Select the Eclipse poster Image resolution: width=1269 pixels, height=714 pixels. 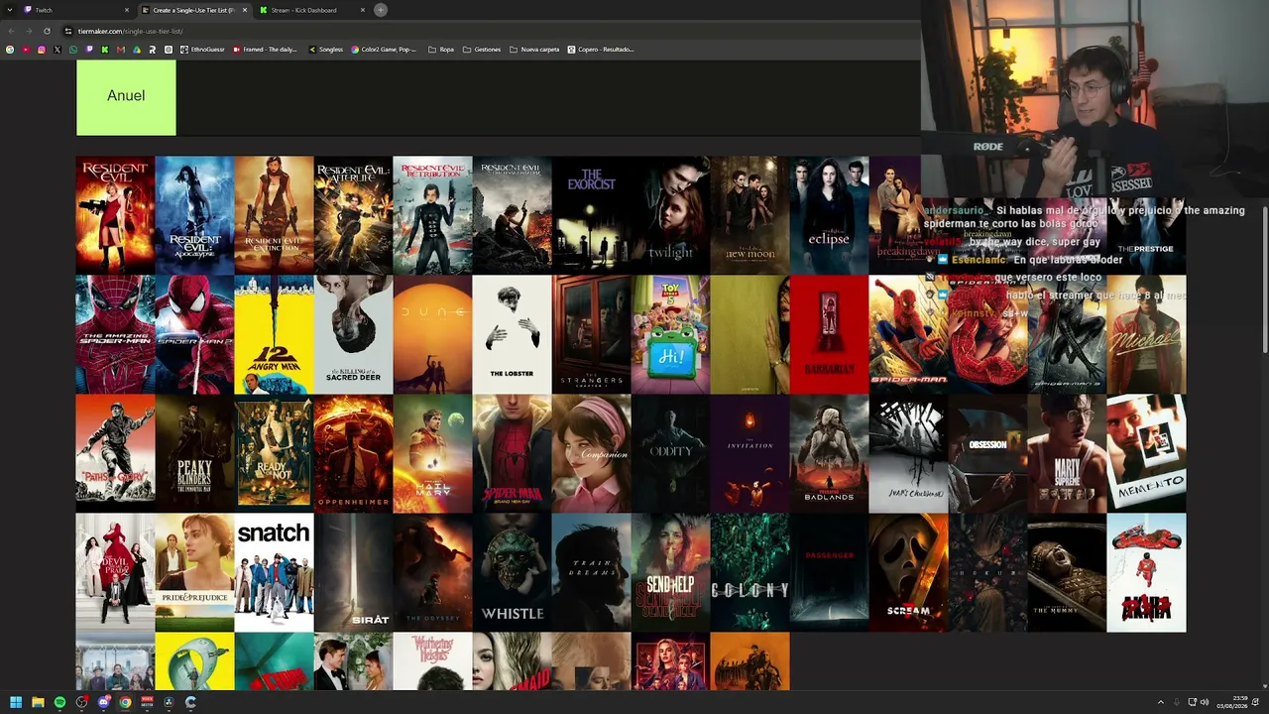829,215
